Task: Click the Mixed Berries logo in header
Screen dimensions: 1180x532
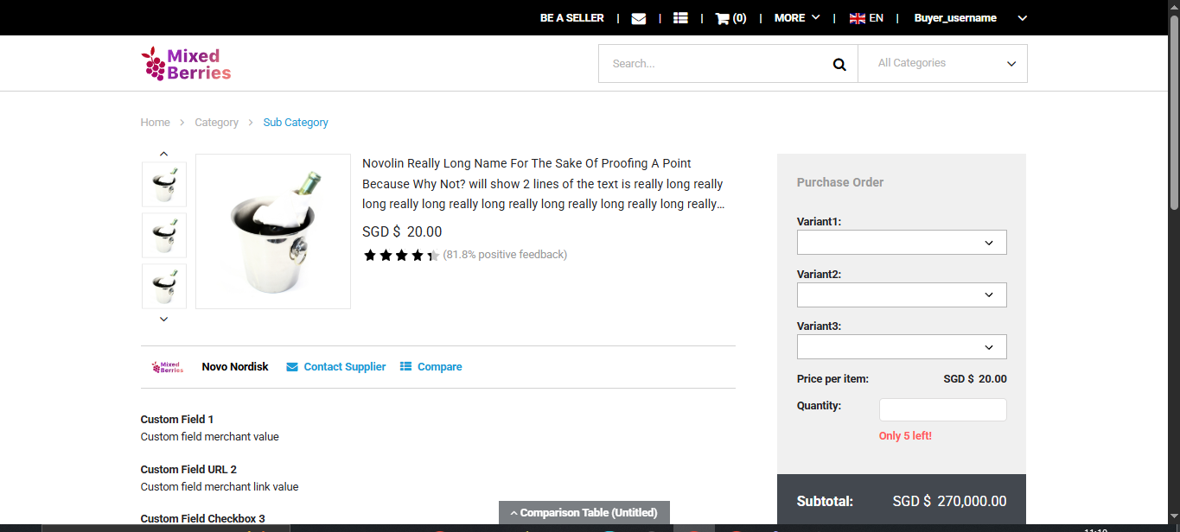Action: tap(187, 64)
